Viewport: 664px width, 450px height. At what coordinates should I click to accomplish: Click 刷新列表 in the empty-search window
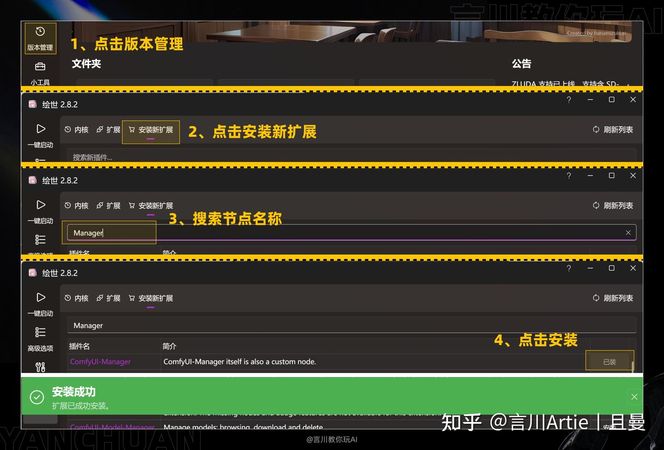click(x=613, y=130)
